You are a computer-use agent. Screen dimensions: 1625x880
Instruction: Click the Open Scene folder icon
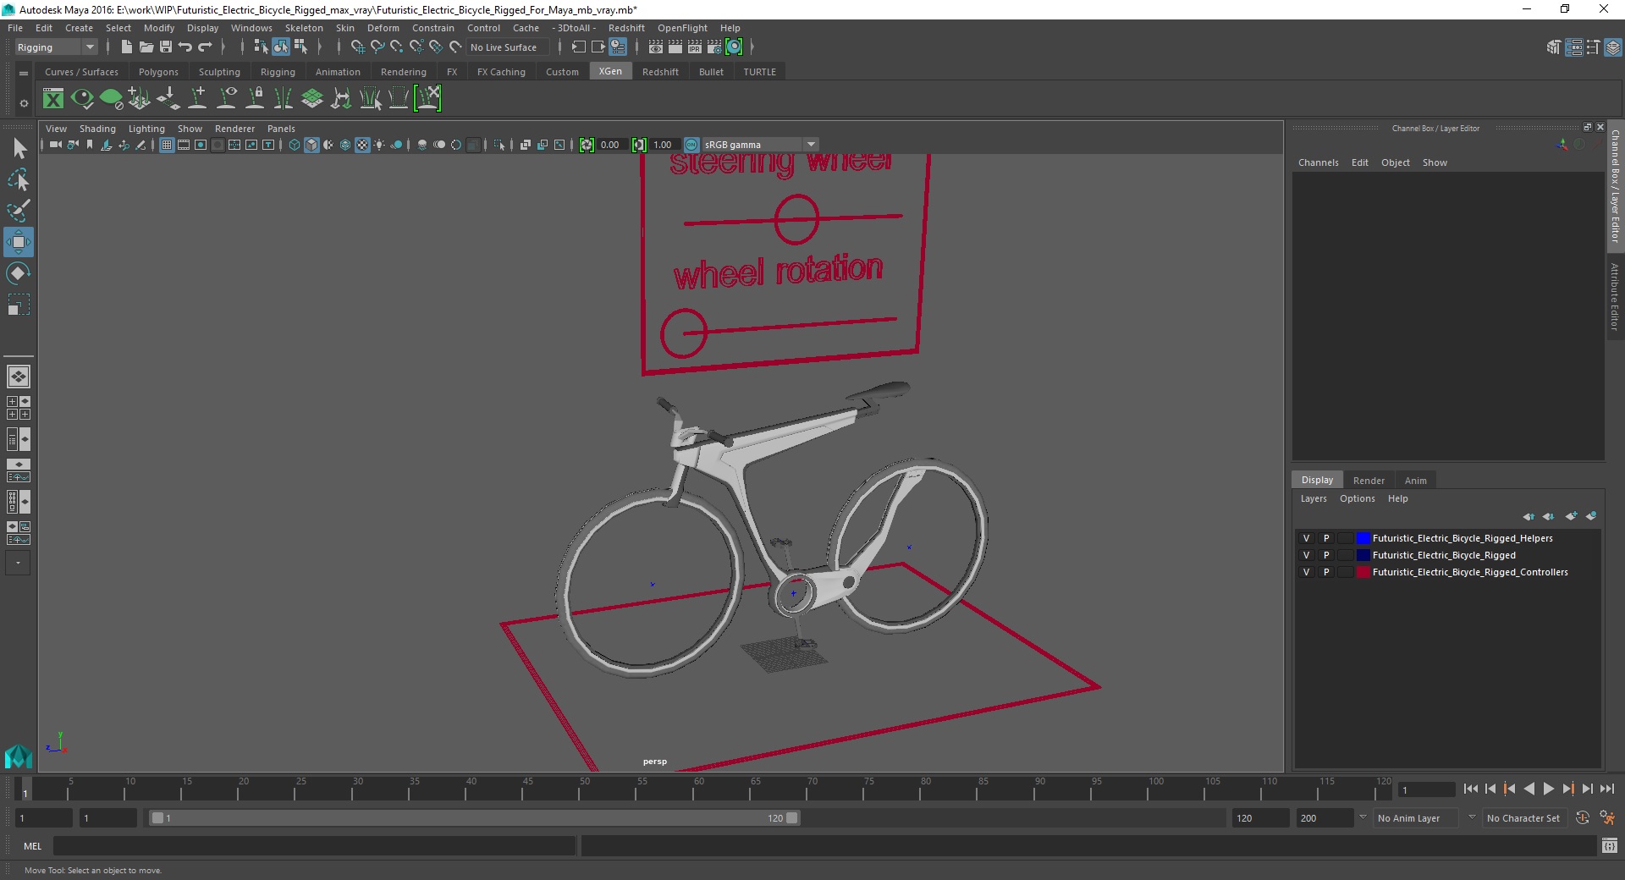tap(146, 47)
